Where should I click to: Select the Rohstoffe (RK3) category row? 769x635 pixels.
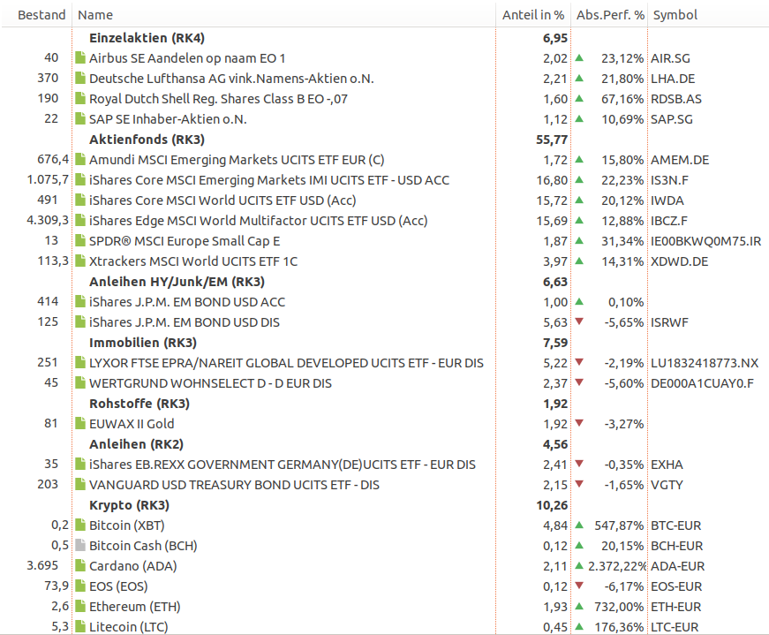[385, 404]
